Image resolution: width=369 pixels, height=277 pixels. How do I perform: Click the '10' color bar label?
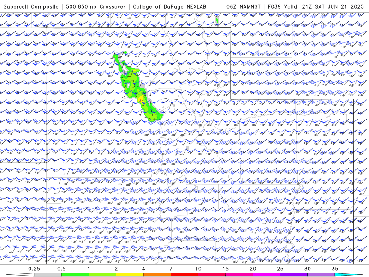click(x=198, y=269)
